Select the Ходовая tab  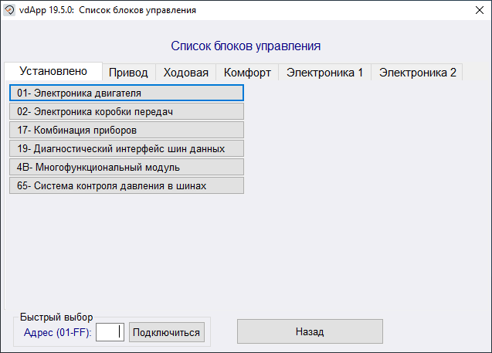click(x=186, y=73)
